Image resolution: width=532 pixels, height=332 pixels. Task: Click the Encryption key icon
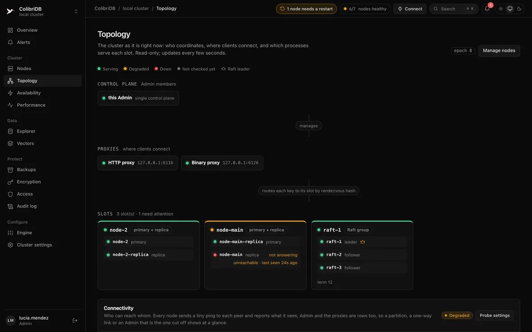(x=11, y=182)
